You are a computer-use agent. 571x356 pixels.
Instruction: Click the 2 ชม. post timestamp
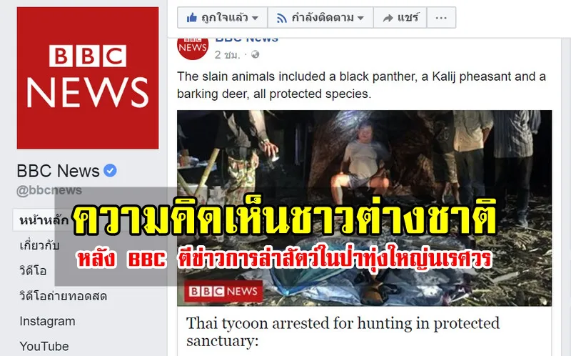pos(228,55)
